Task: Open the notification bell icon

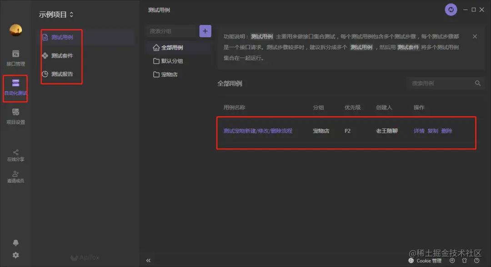Action: click(15, 242)
